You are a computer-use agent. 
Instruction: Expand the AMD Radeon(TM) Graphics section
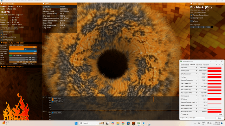pos(2,66)
